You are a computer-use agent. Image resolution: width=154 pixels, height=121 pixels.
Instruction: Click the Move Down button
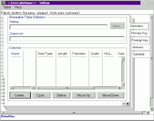[110, 95]
